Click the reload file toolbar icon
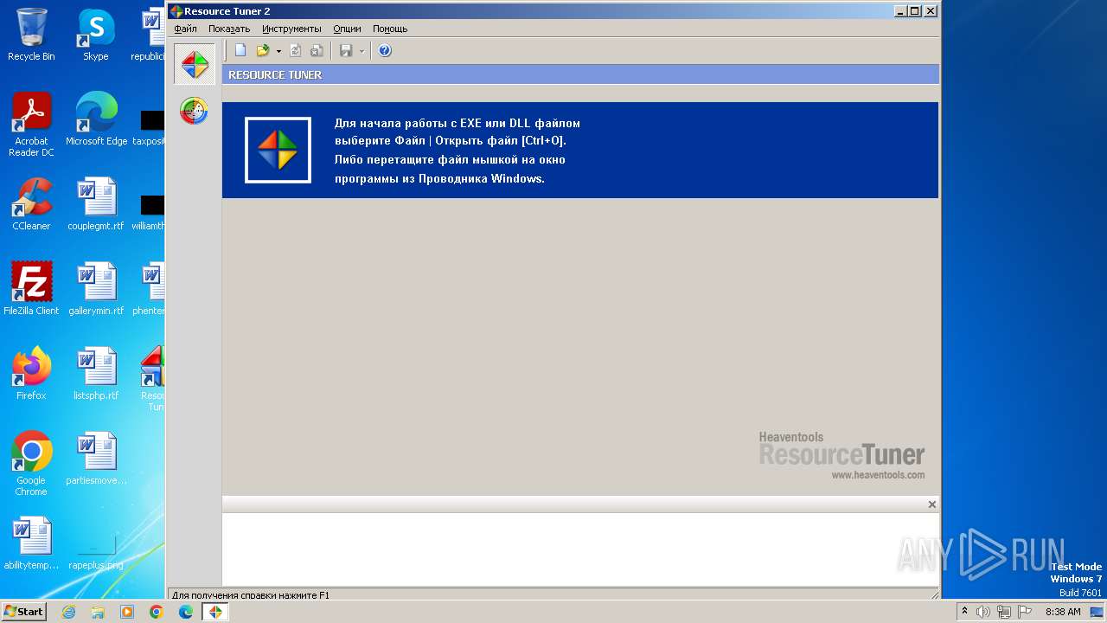The height and width of the screenshot is (623, 1107). click(x=296, y=51)
